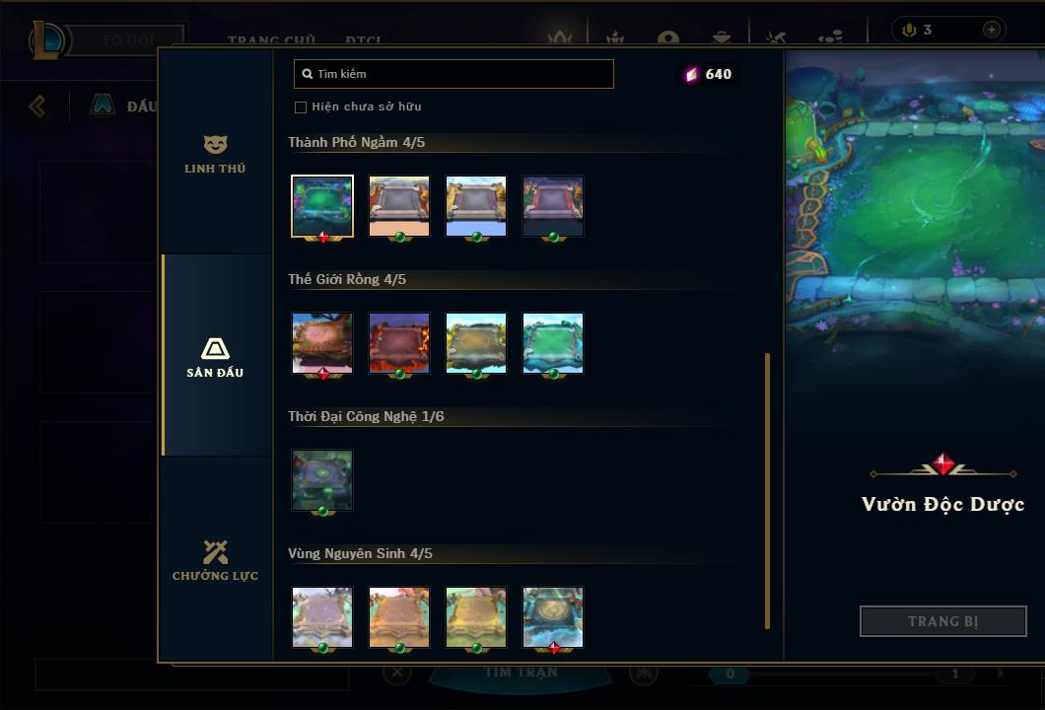Choose the pink-base Thành Phố Ngầm arena
The width and height of the screenshot is (1045, 710).
pyautogui.click(x=399, y=206)
